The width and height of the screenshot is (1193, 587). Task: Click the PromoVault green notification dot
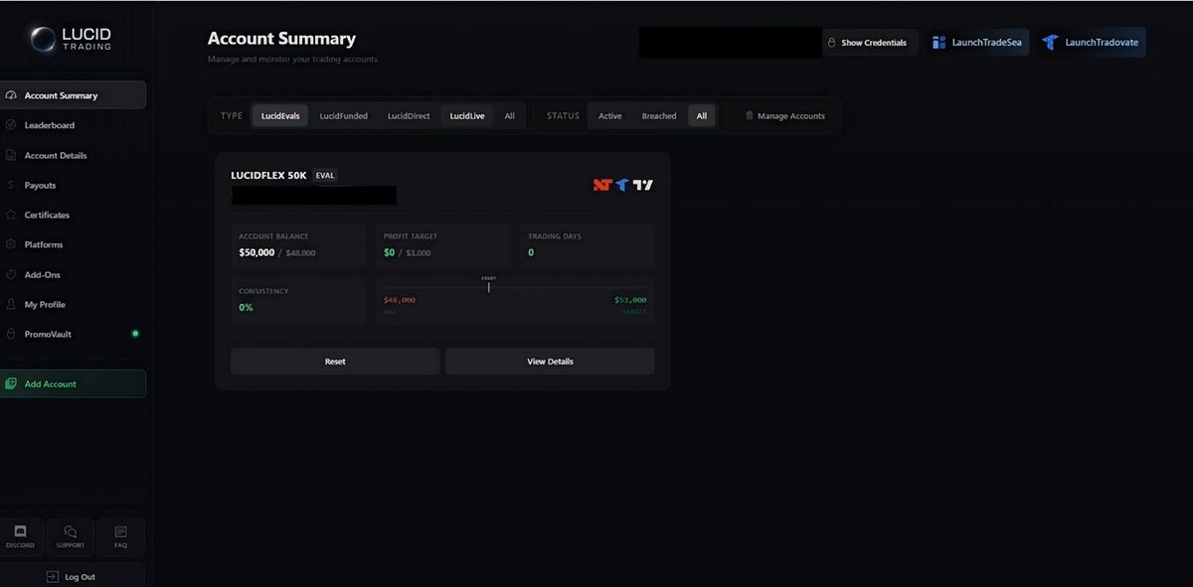pyautogui.click(x=135, y=334)
